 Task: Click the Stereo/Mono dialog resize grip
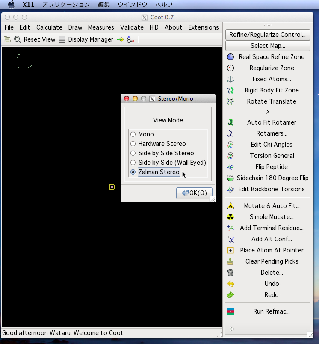click(x=213, y=199)
